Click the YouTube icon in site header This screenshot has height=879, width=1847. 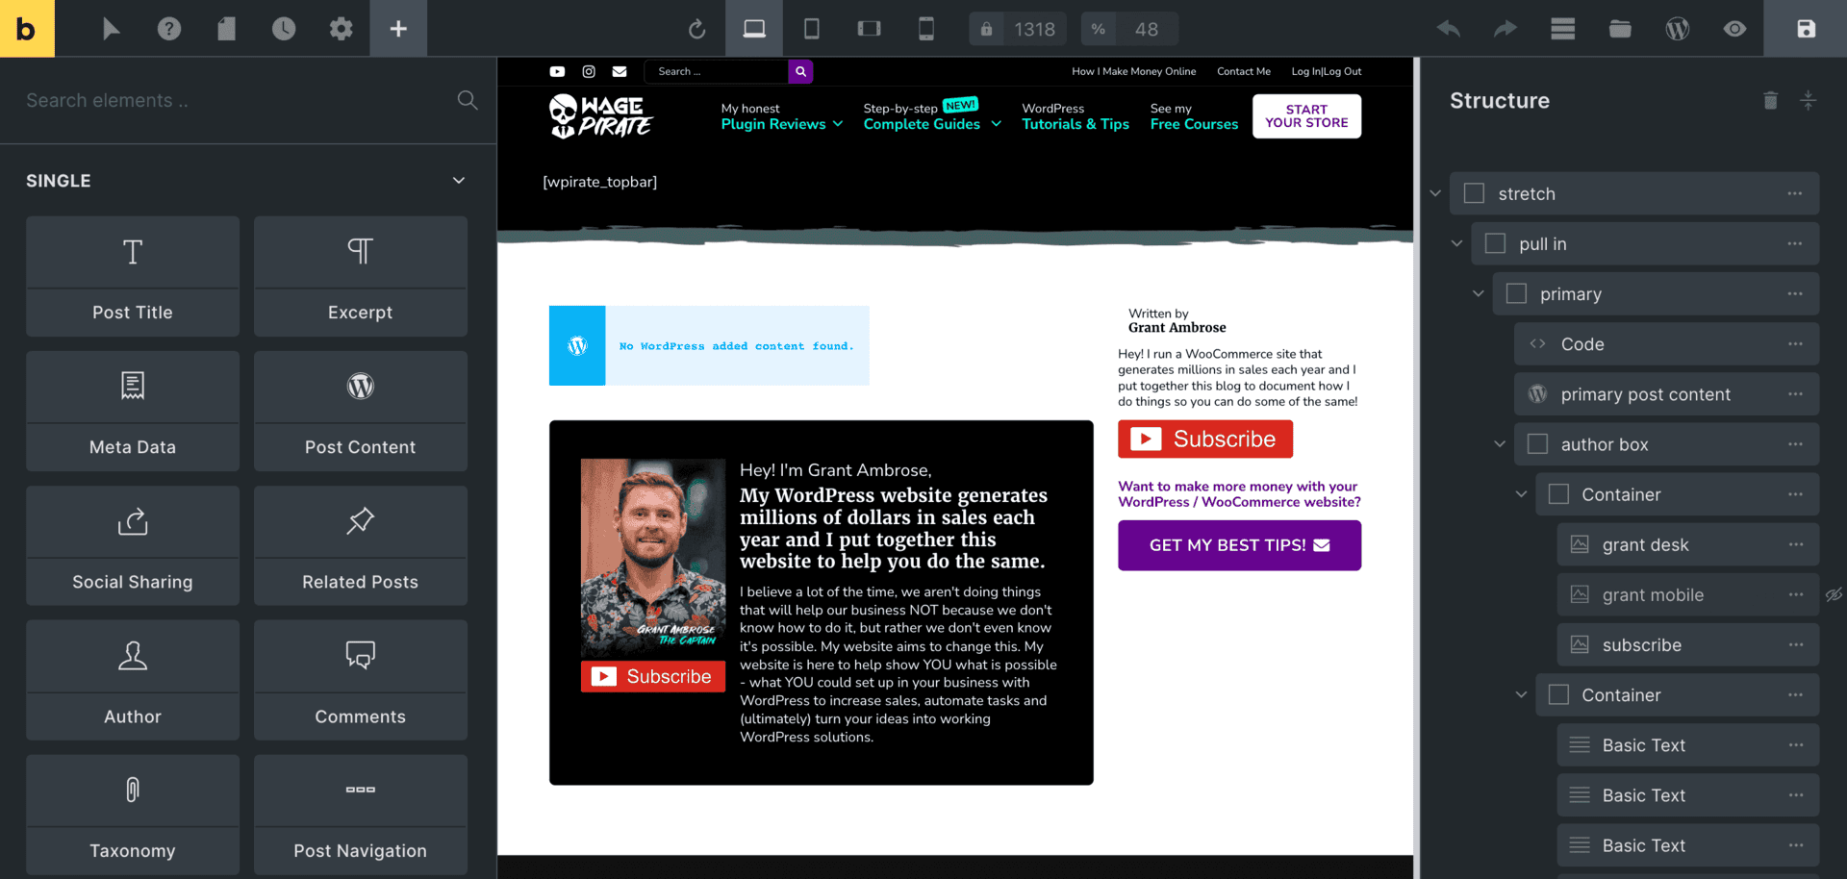pos(557,71)
